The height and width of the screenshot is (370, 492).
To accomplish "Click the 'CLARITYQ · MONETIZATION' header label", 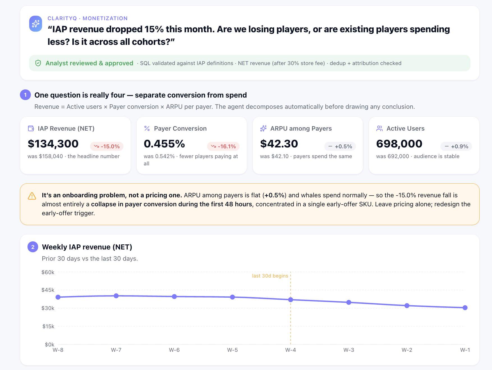I will pos(88,18).
